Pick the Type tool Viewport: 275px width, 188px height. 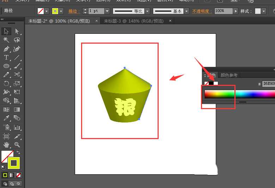pos(6,57)
